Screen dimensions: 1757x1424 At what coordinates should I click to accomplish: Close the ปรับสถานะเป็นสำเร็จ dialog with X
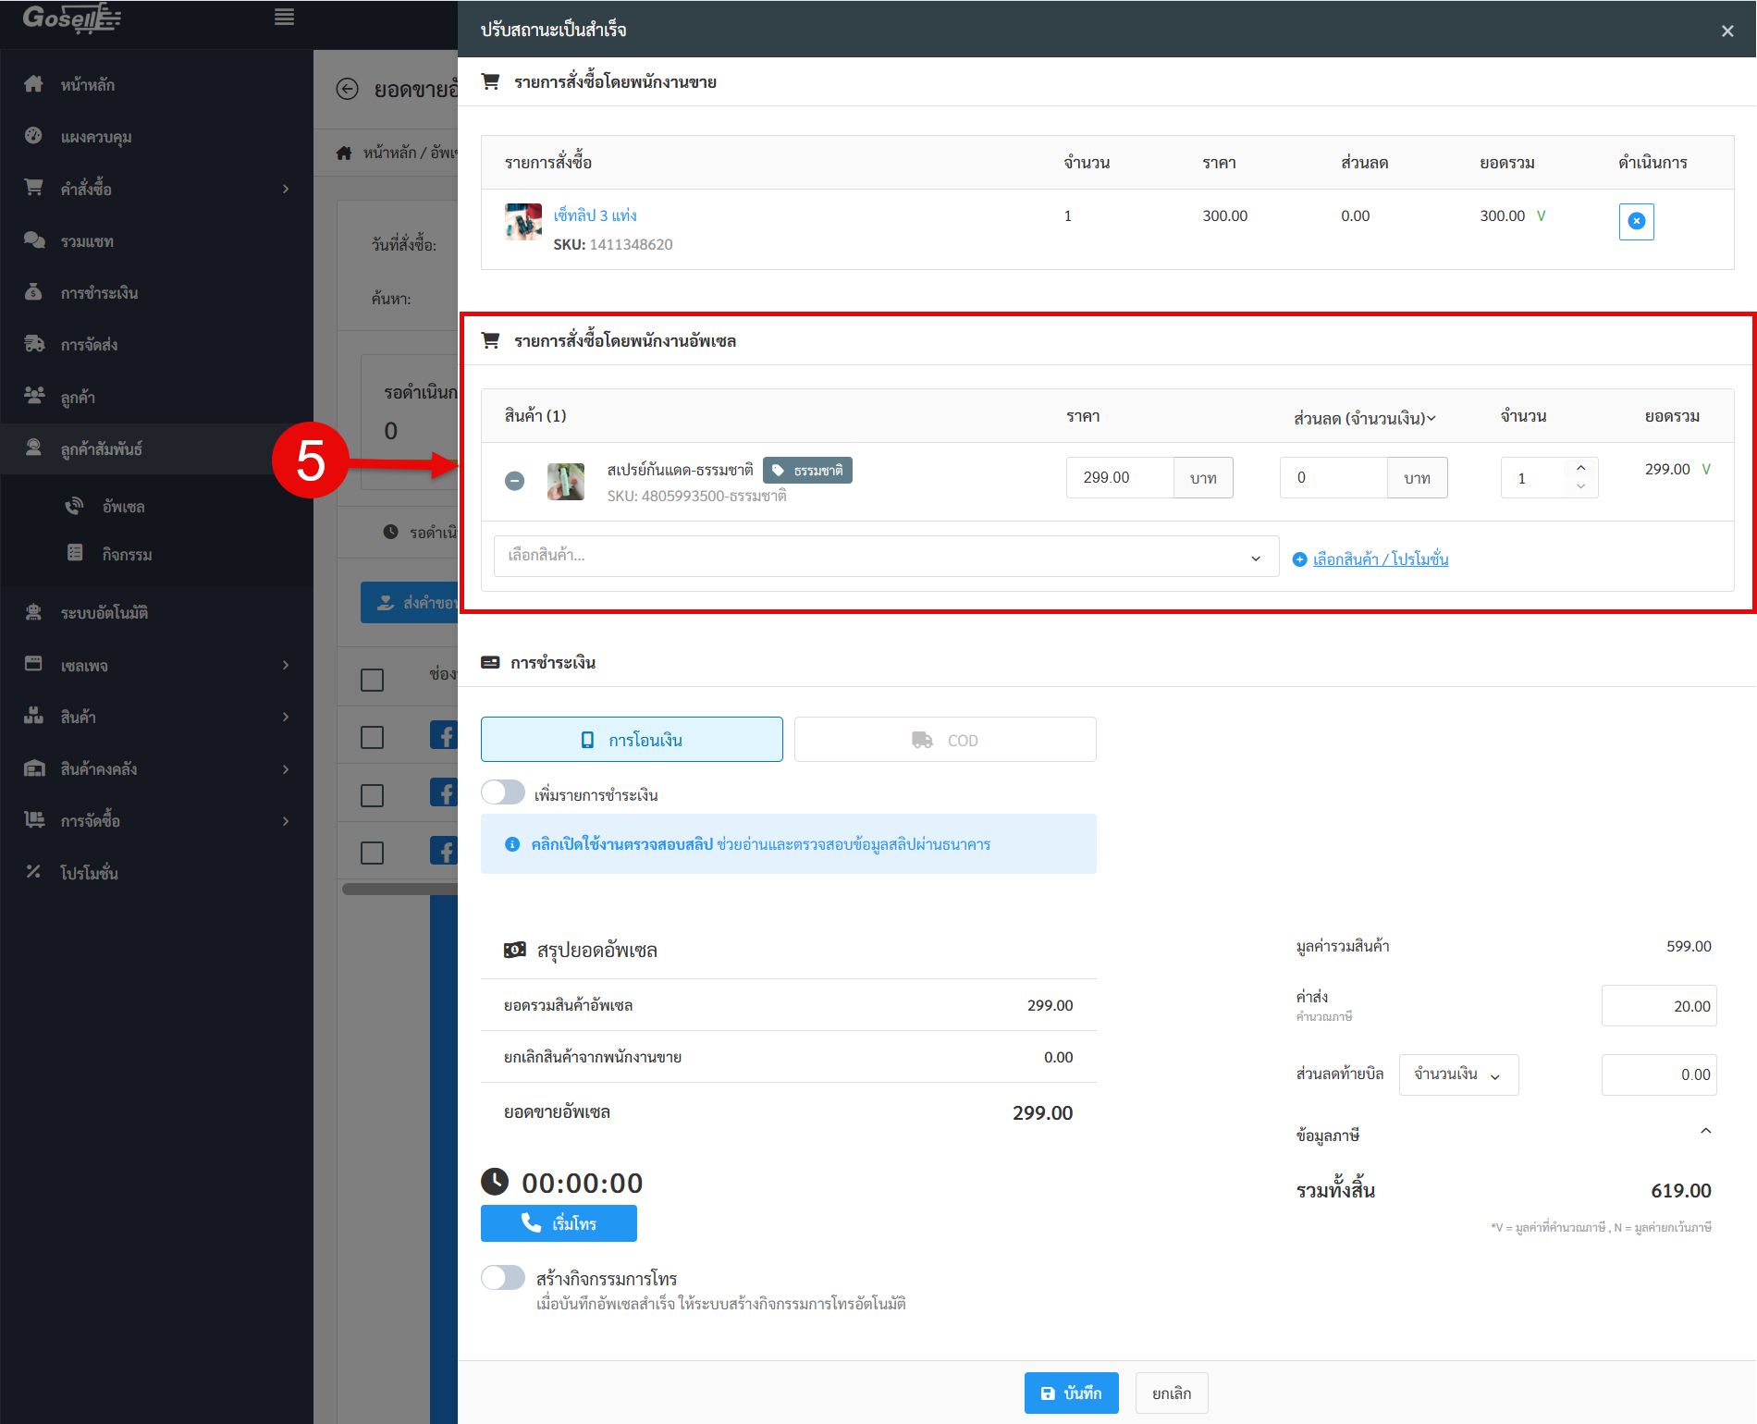pos(1726,31)
